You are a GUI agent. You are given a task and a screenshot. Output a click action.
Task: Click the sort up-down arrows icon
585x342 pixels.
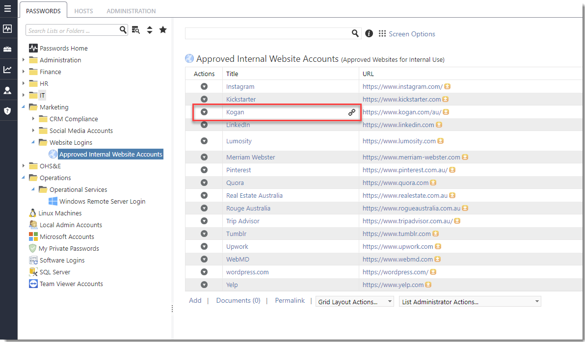click(x=150, y=30)
